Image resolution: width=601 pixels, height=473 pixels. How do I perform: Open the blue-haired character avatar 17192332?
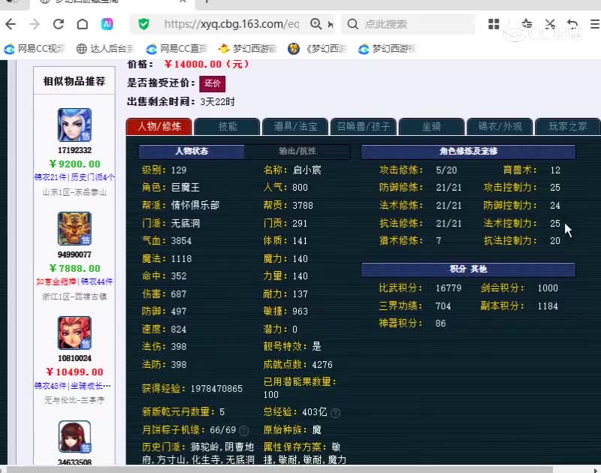point(74,125)
